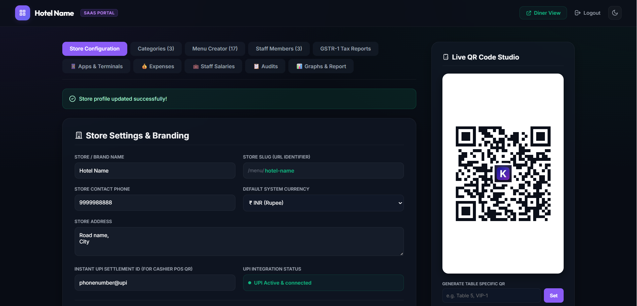The image size is (637, 306).
Task: Open the Staff Members (3) tab
Action: 279,49
